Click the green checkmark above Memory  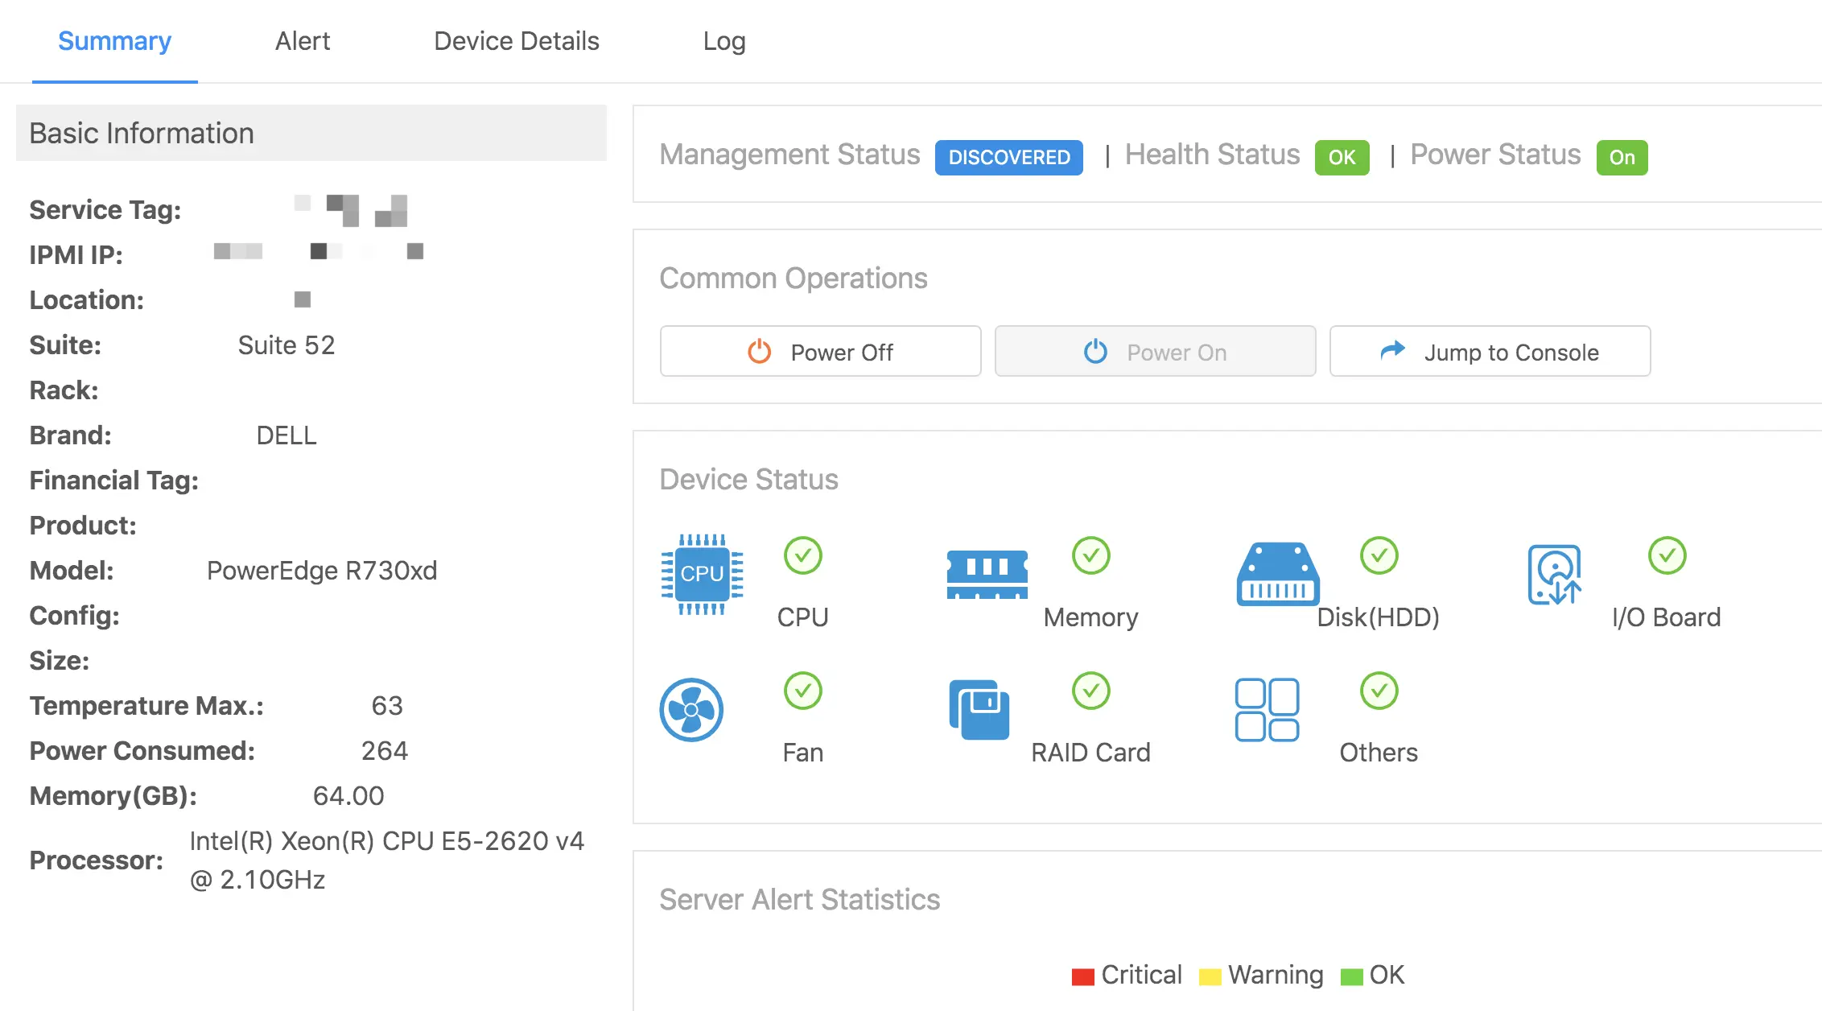(x=1090, y=555)
